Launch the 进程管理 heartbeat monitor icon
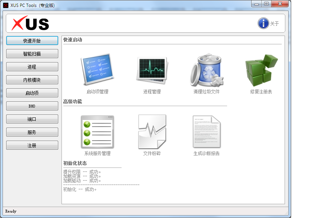The height and width of the screenshot is (218, 325). [x=152, y=70]
